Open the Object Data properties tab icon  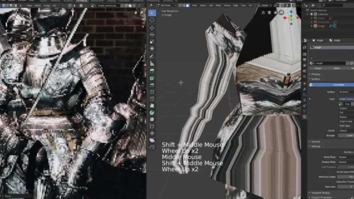tap(305, 111)
